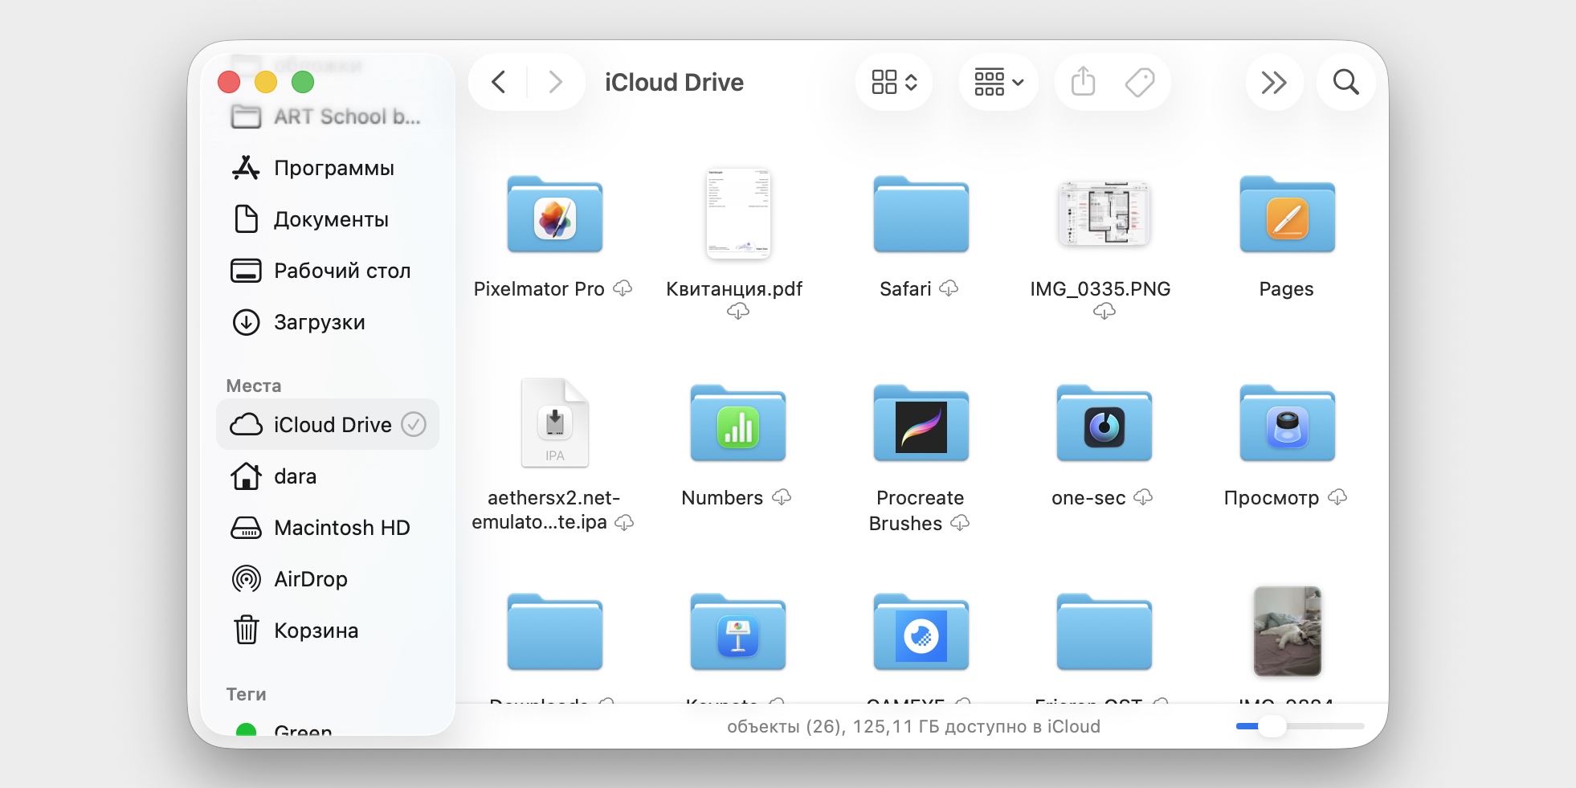Expand hidden toolbar items with double chevron
Image resolution: width=1576 pixels, height=788 pixels.
[1273, 81]
